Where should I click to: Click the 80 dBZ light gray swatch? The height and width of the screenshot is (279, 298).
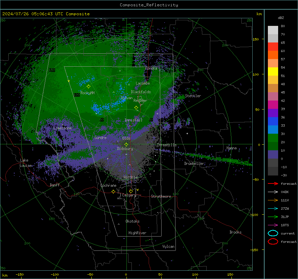point(273,30)
